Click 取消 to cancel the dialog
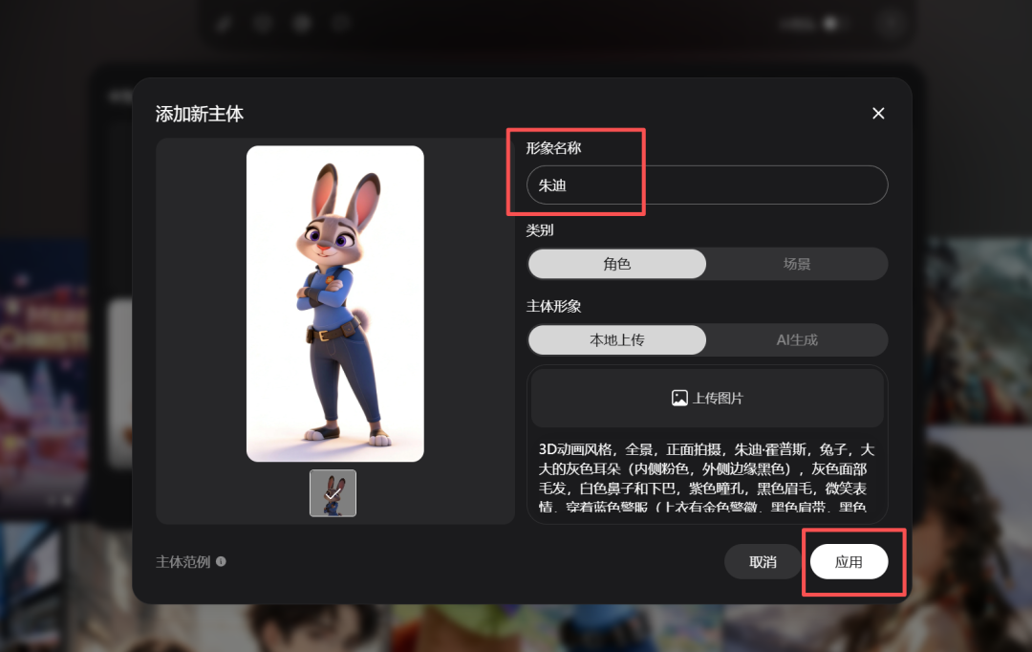Viewport: 1032px width, 652px height. coord(763,562)
